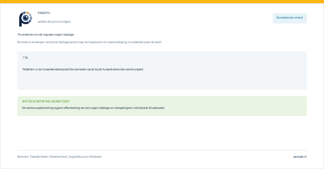The width and height of the screenshot is (324, 169).
Task: Select the tagline politiek die je kunt volgen
Action: click(x=54, y=22)
